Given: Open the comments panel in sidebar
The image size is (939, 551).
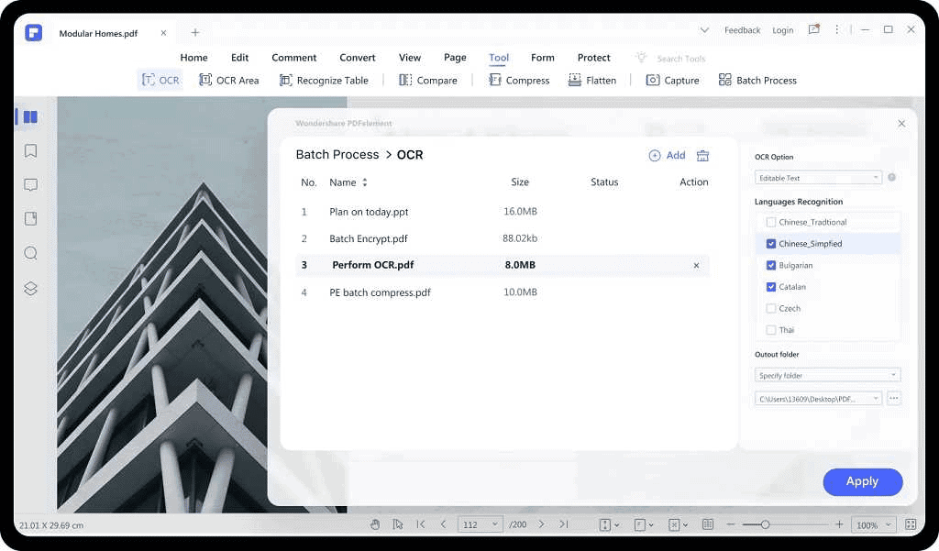Looking at the screenshot, I should point(30,184).
